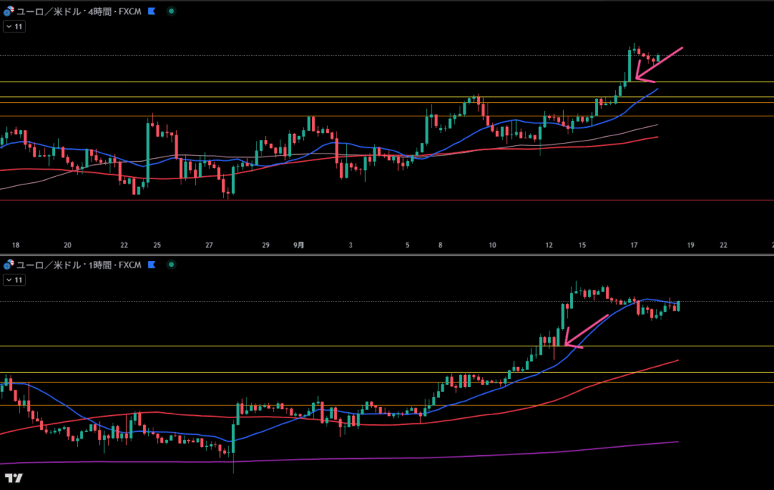This screenshot has width=774, height=490.
Task: Click the 9月 label on the time axis
Action: [x=299, y=245]
